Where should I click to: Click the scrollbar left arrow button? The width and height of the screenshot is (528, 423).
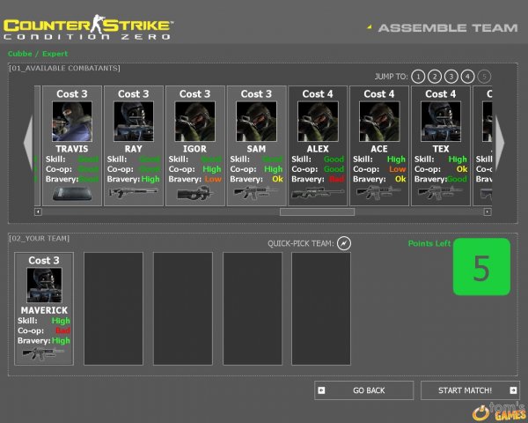coord(38,211)
